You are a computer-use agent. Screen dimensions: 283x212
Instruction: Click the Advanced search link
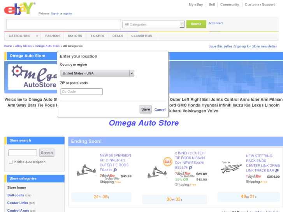point(216,23)
